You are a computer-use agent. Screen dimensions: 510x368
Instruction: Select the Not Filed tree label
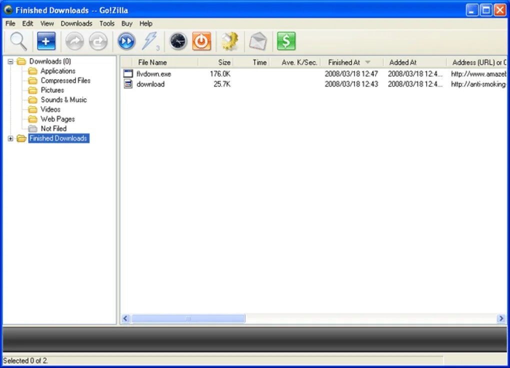(x=53, y=128)
